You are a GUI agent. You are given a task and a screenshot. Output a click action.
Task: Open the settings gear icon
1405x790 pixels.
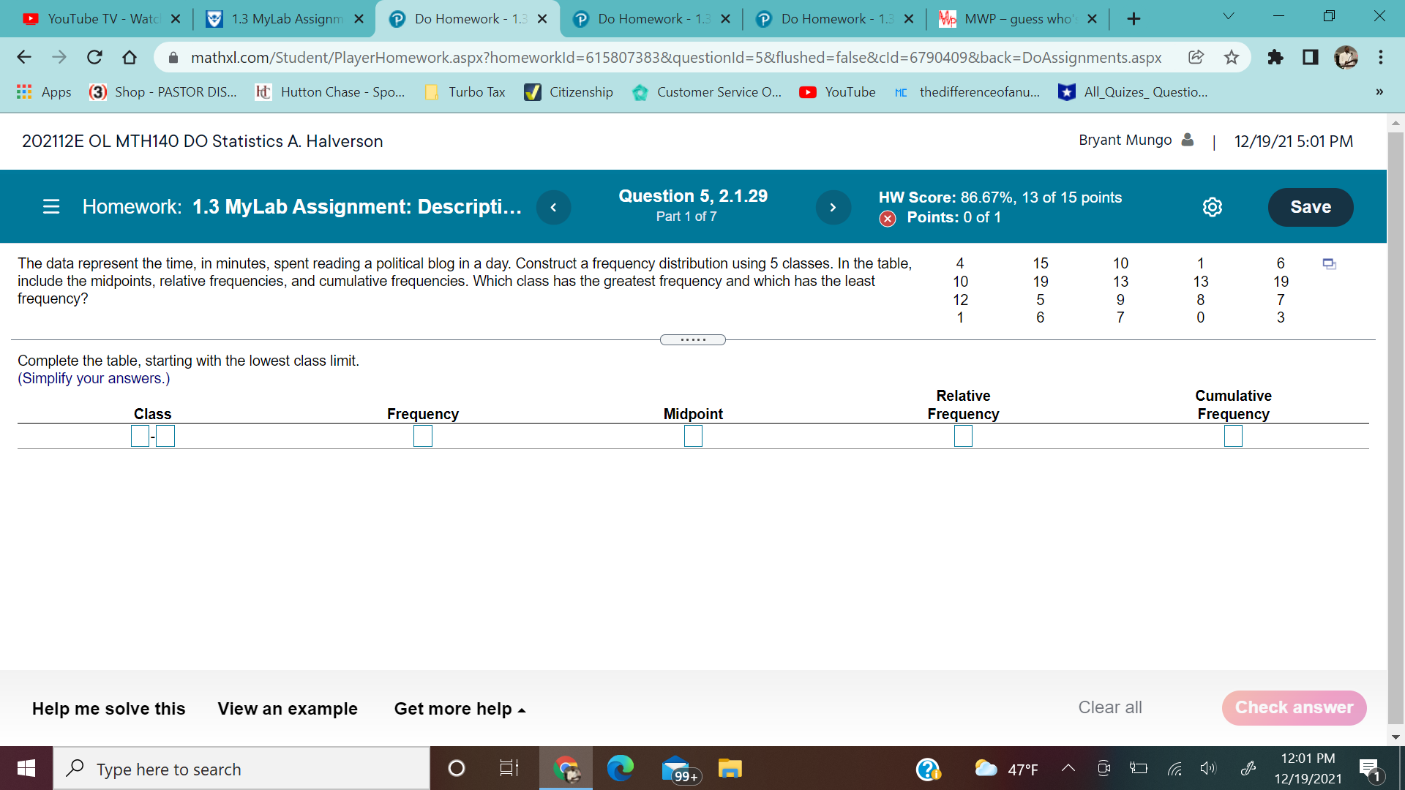pos(1212,207)
